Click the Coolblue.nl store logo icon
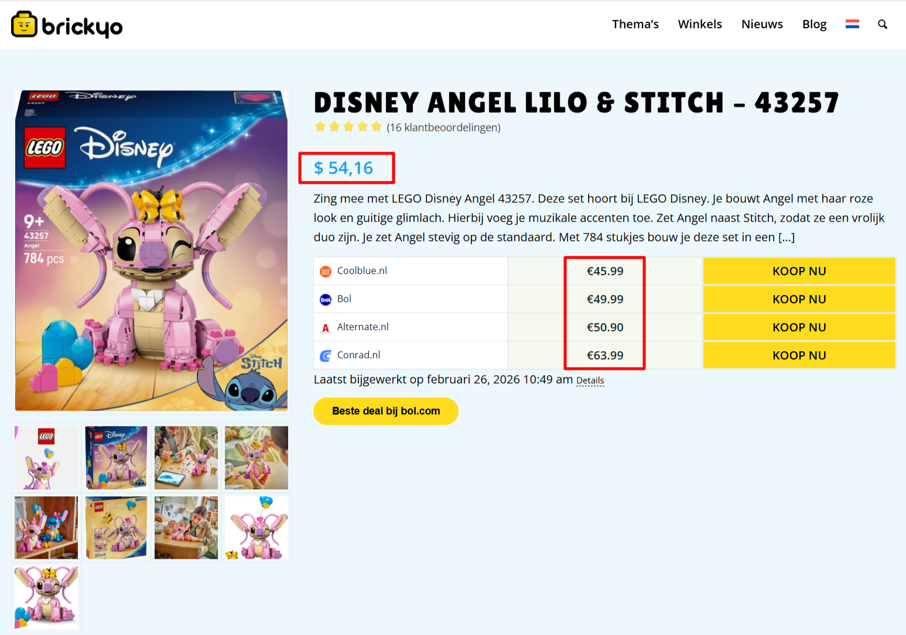This screenshot has width=906, height=635. click(x=326, y=271)
